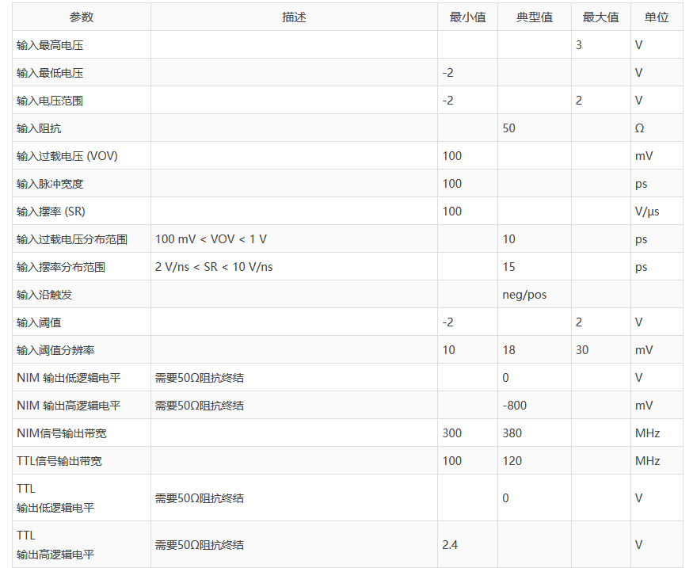
Task: Click the 单位 column header
Action: click(656, 17)
